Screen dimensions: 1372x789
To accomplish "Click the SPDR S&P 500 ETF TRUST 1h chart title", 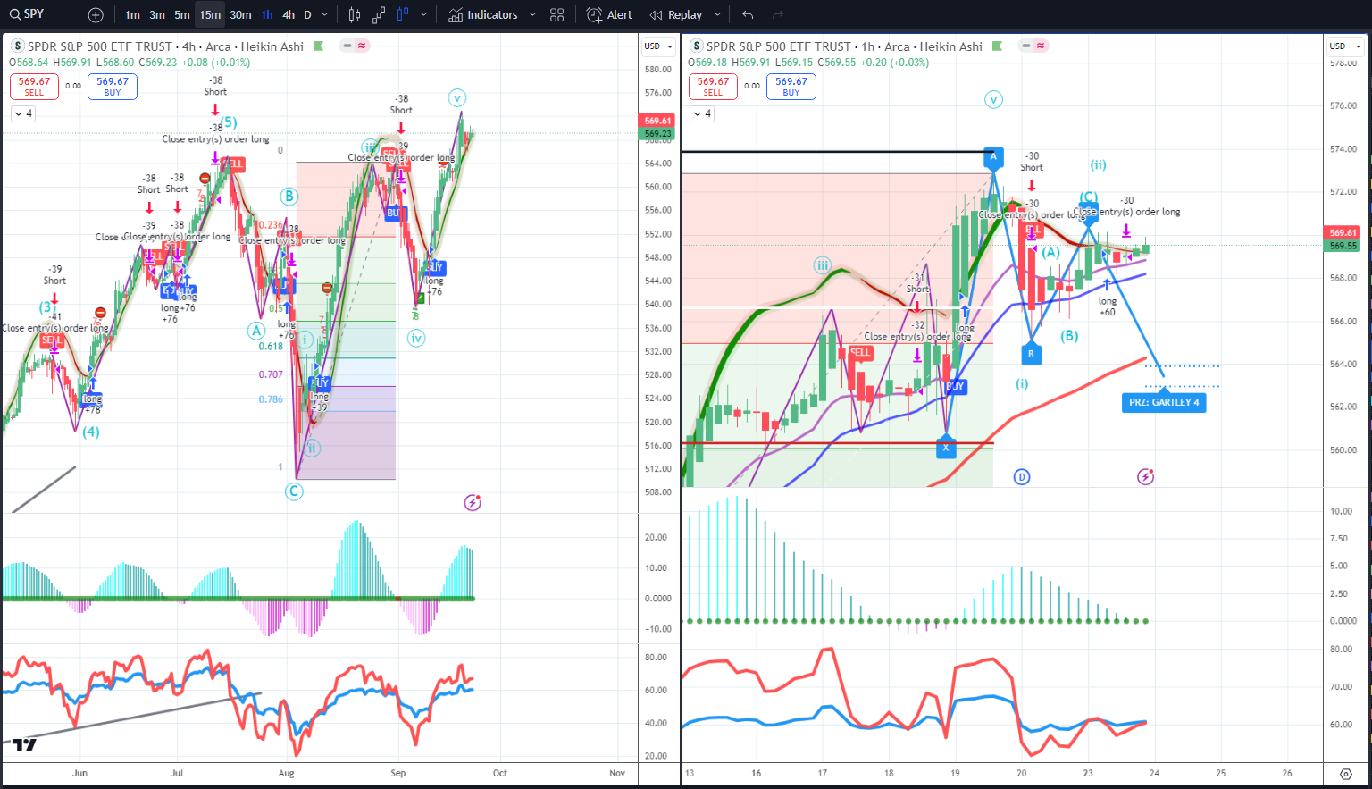I will coord(844,46).
